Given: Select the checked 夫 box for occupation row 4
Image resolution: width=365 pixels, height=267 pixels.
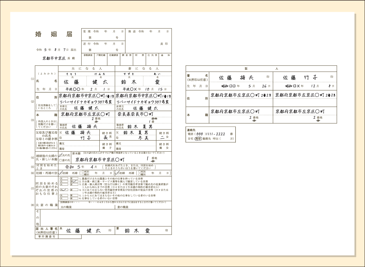Looking at the screenshot, I should coord(64,190).
